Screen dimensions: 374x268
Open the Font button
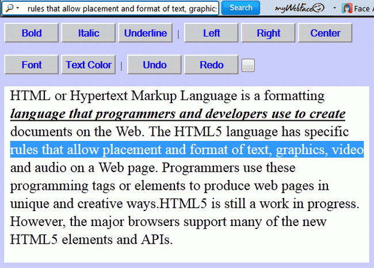tap(32, 64)
